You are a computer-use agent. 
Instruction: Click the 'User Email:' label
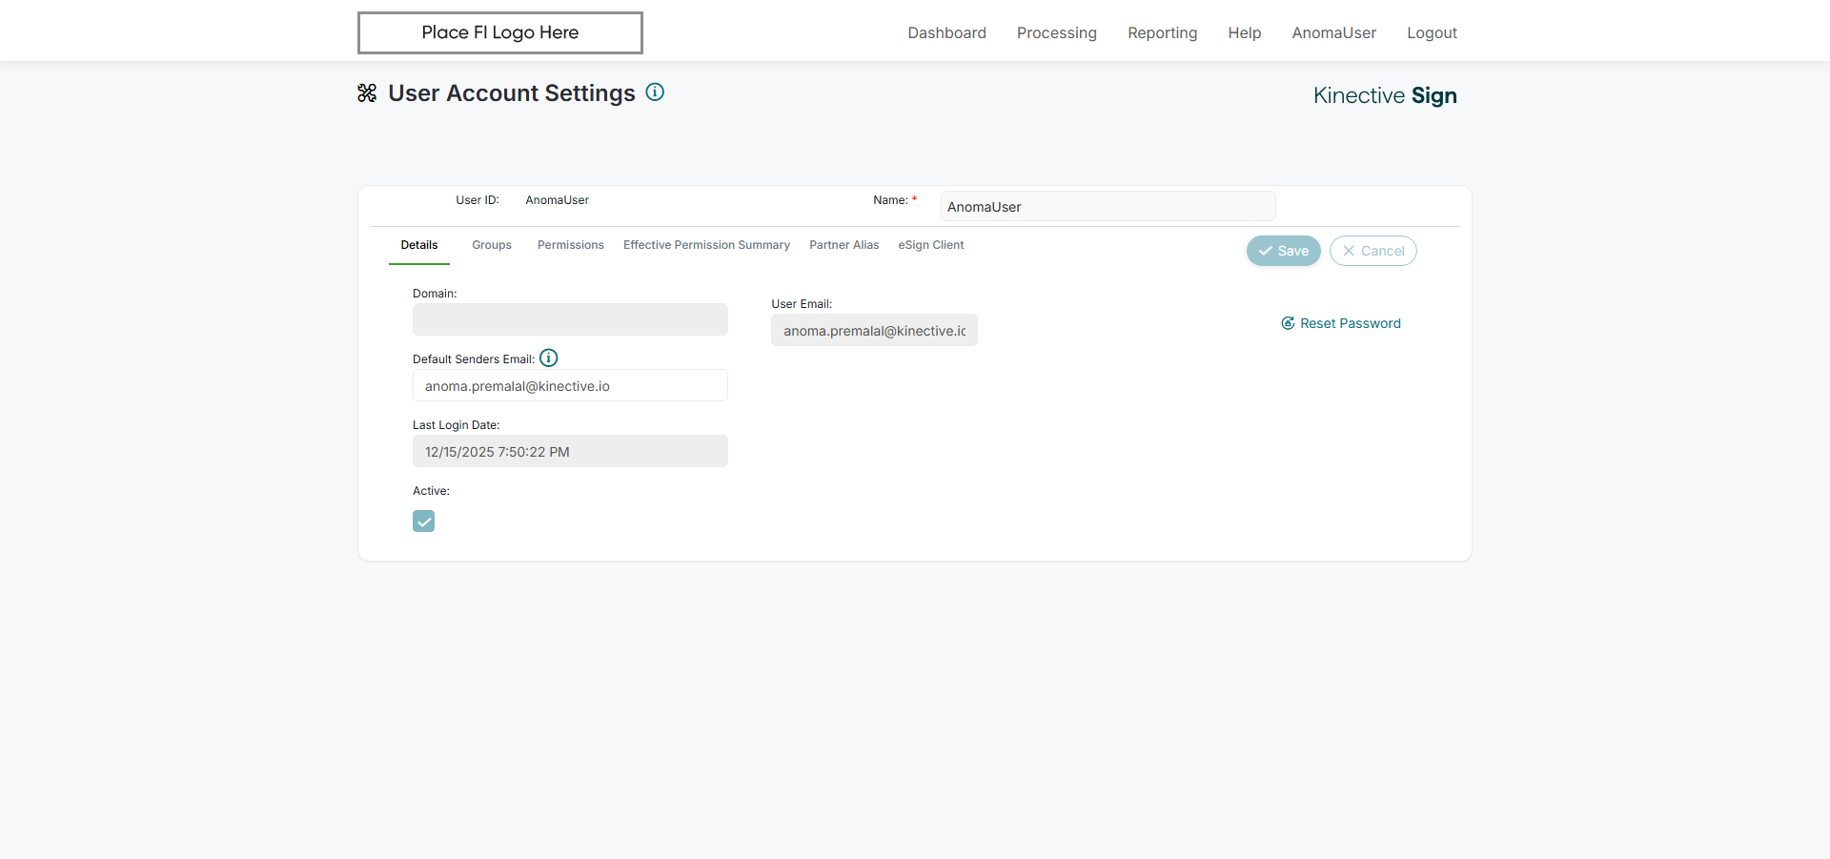pyautogui.click(x=802, y=304)
